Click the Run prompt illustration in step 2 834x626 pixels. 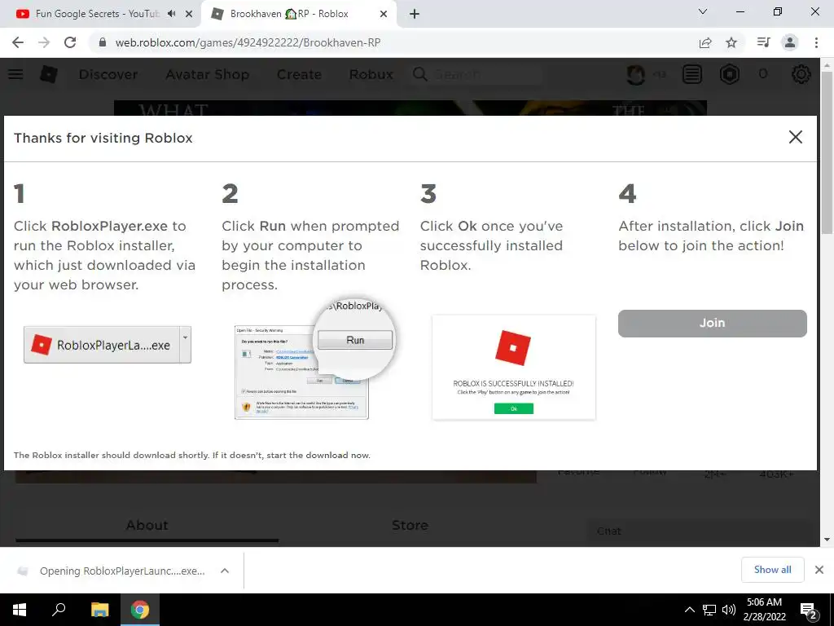314,360
